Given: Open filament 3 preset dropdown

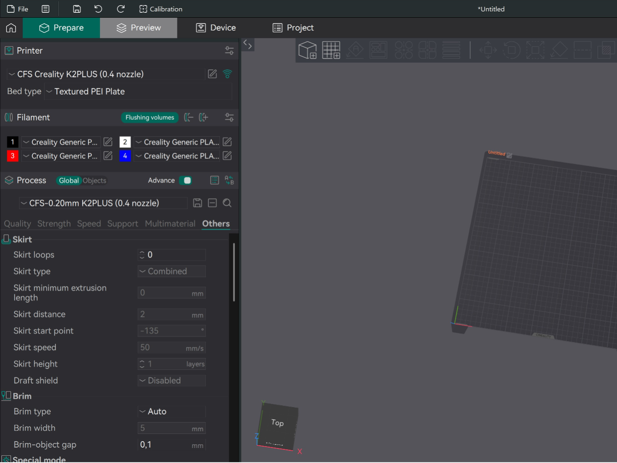Looking at the screenshot, I should [x=61, y=156].
